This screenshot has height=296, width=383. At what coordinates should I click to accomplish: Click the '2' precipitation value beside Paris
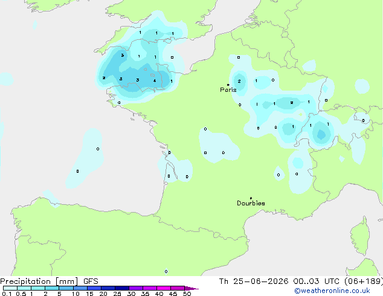pos(239,81)
